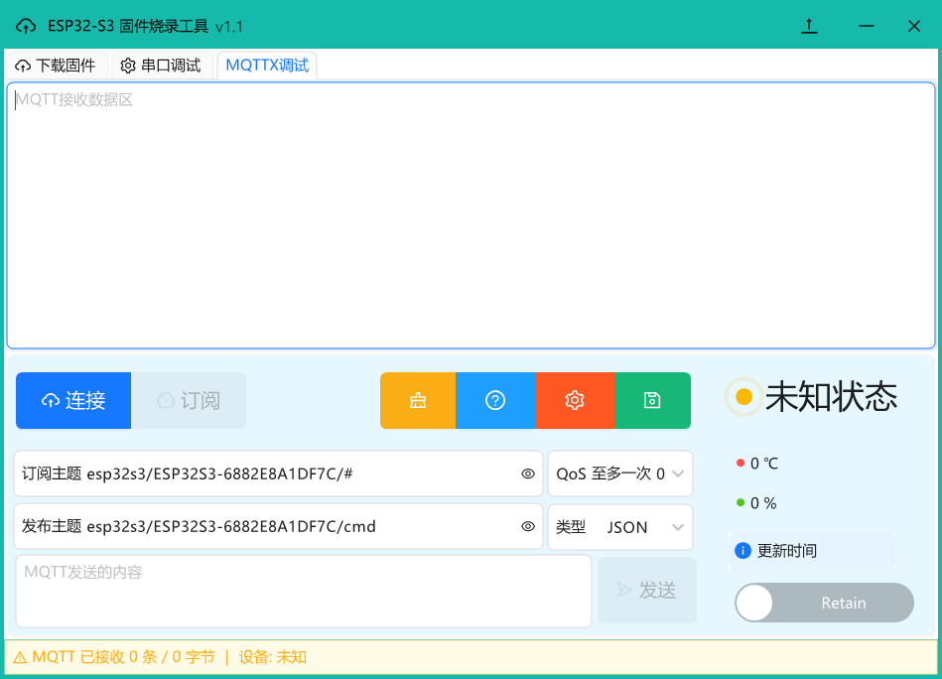Toggle the Retain switch

[x=824, y=603]
